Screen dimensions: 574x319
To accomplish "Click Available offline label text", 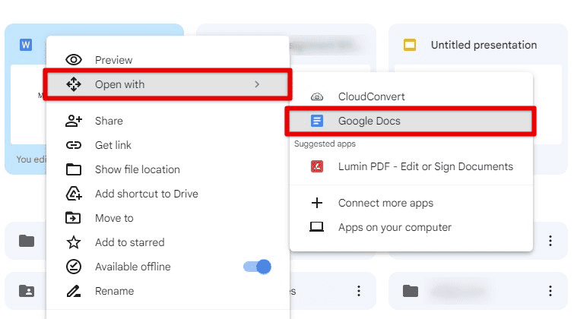I will tap(133, 267).
